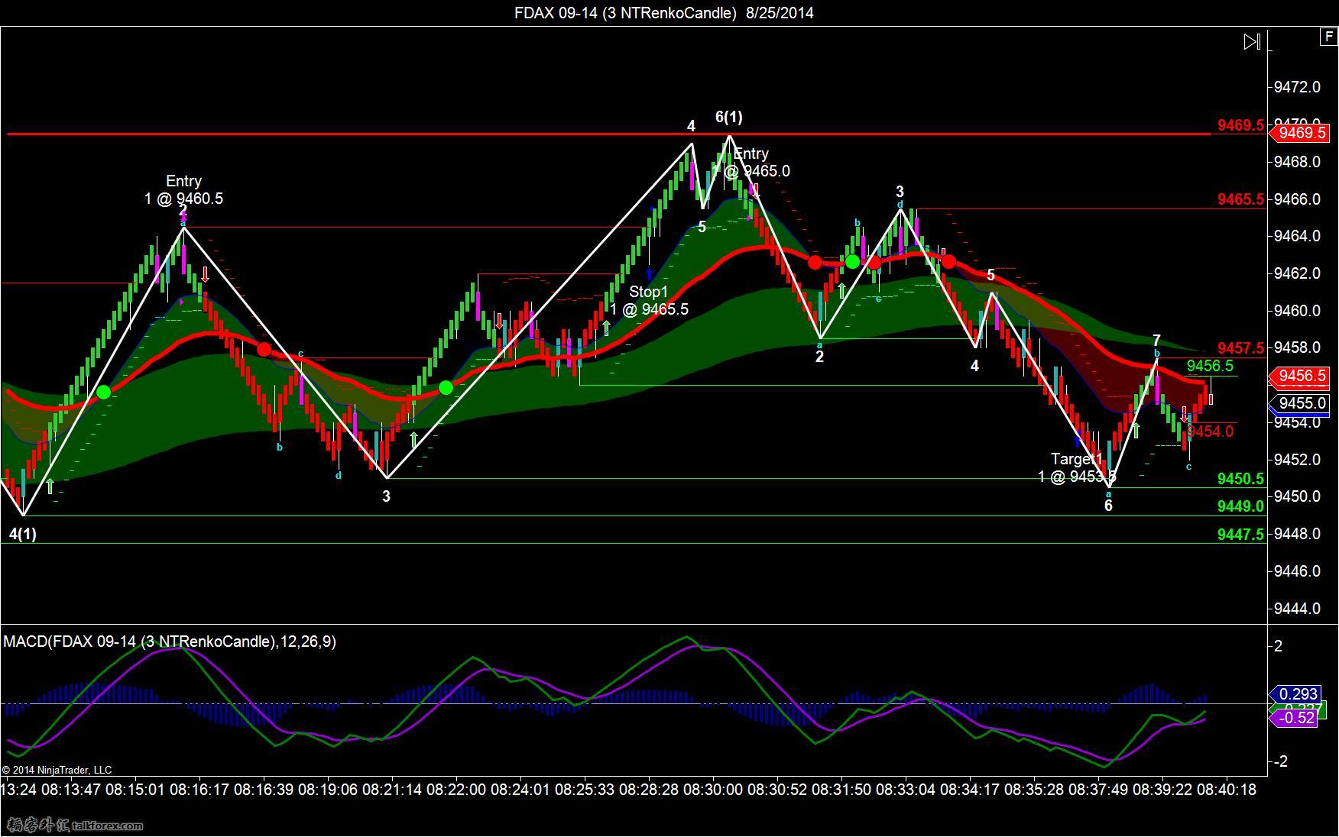The width and height of the screenshot is (1339, 837).
Task: Click the 08:40:18 time axis label
Action: point(1227,790)
